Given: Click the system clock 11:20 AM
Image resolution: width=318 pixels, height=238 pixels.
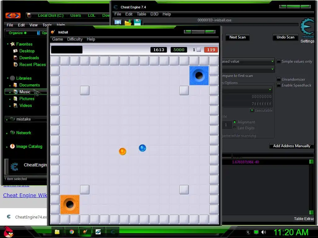Looking at the screenshot, I should click(291, 232).
